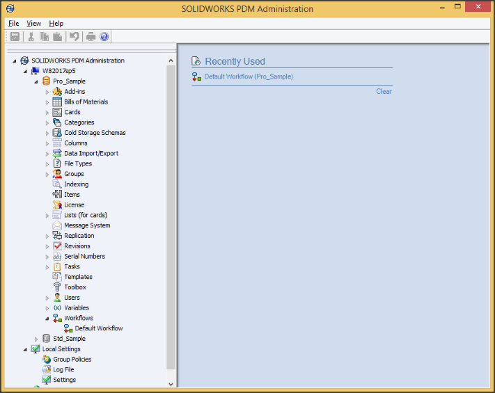Screen dimensions: 495x393
Task: Click the Copy toolbar icon
Action: pyautogui.click(x=44, y=37)
